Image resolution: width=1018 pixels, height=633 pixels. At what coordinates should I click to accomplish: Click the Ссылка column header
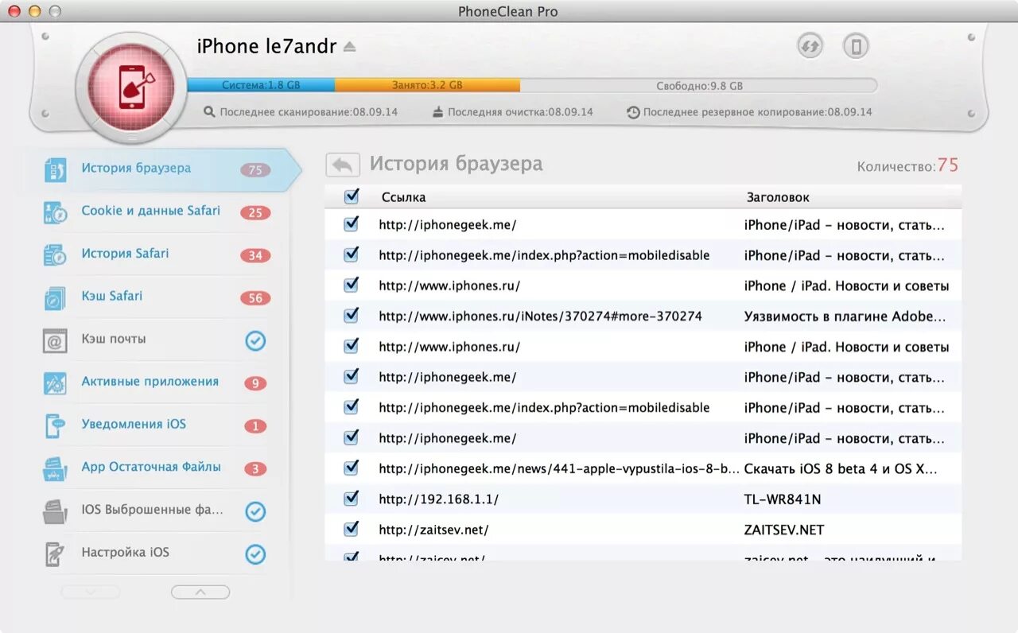403,197
